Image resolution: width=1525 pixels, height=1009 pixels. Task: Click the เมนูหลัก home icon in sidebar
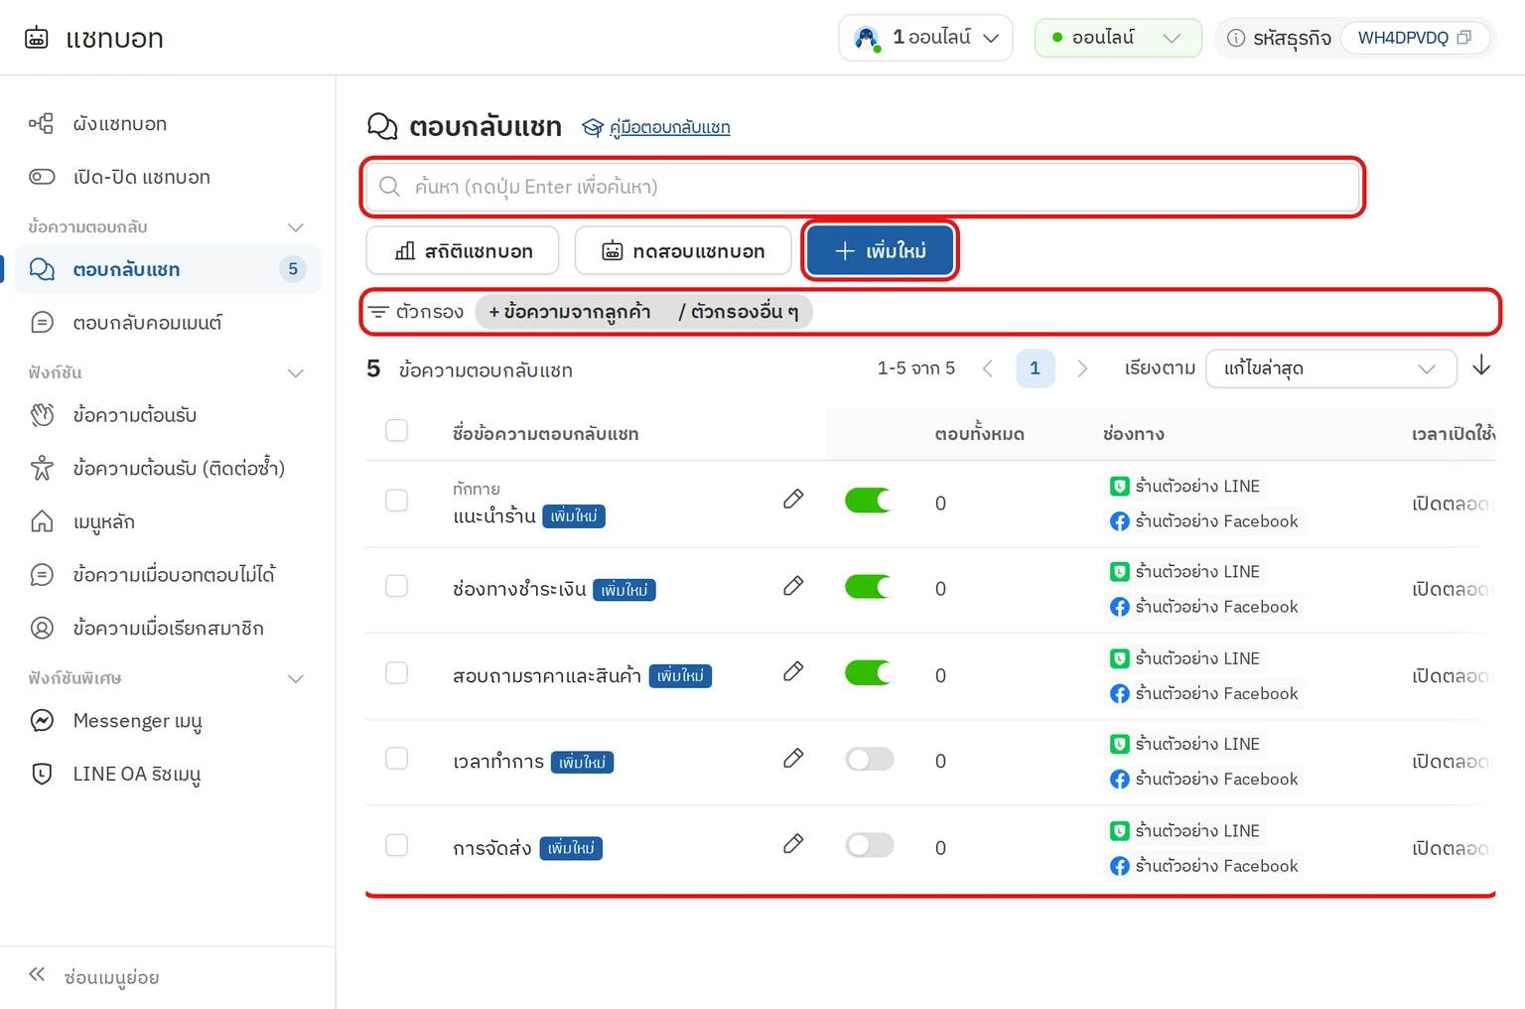pyautogui.click(x=42, y=521)
